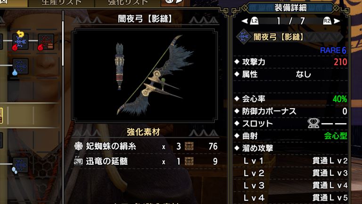This screenshot has width=362, height=204.
Task: Click the bow weapon-type icon beside 闇夜弓【影縫】
Action: [243, 37]
